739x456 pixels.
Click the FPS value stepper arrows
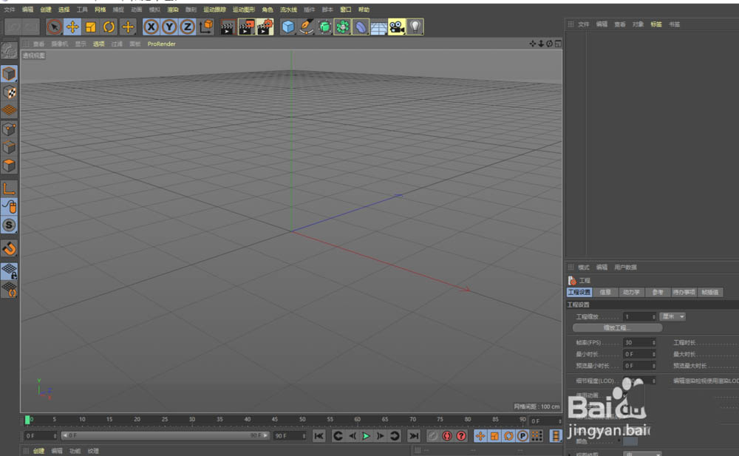653,343
